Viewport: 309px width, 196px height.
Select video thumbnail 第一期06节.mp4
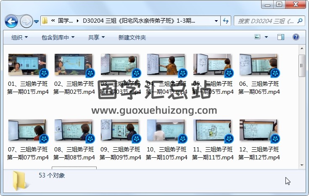pyautogui.click(x=259, y=65)
